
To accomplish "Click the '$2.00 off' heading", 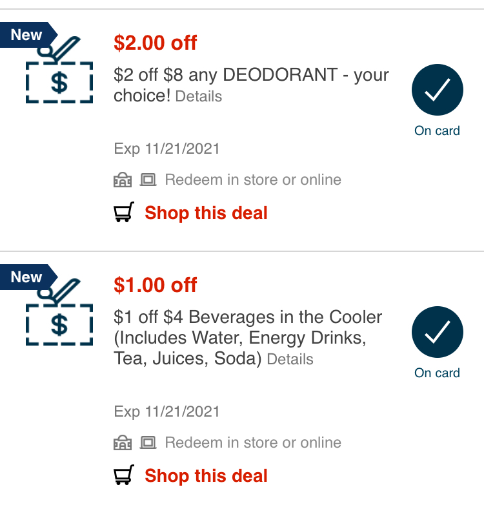I will (x=156, y=43).
